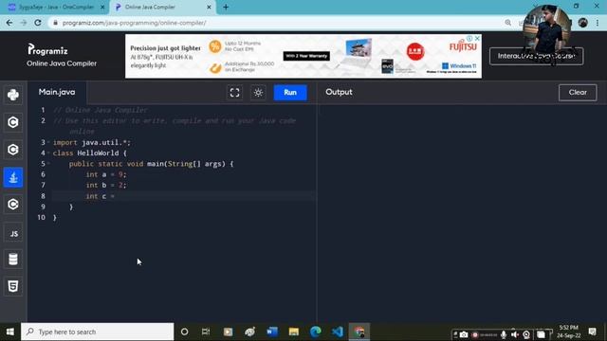The height and width of the screenshot is (341, 607).
Task: Close the Online Java Compiler tab
Action: point(209,7)
